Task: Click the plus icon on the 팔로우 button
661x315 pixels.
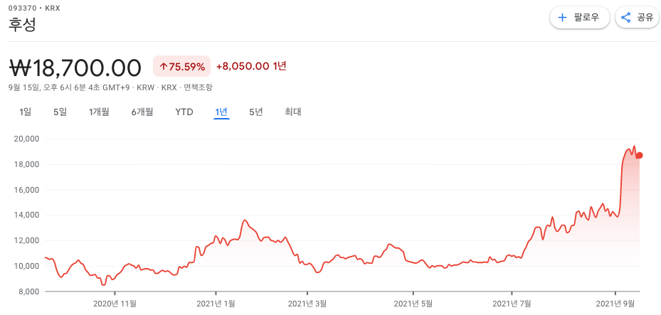Action: coord(562,17)
